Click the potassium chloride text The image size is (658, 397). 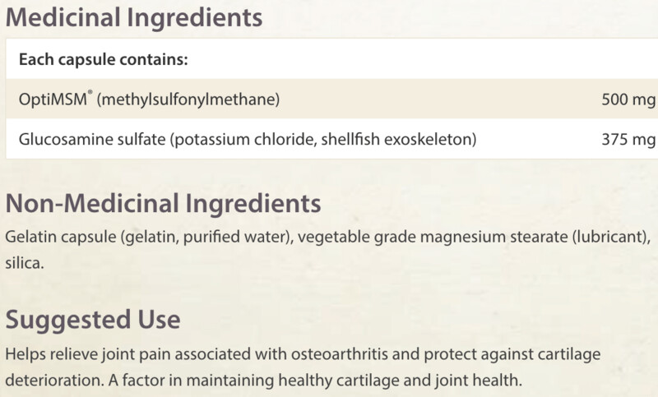pos(243,139)
